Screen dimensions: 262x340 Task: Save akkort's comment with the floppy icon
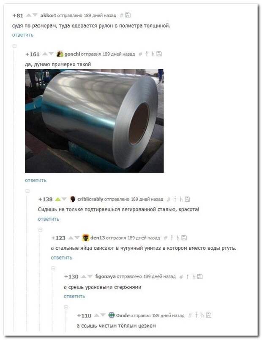point(128,15)
